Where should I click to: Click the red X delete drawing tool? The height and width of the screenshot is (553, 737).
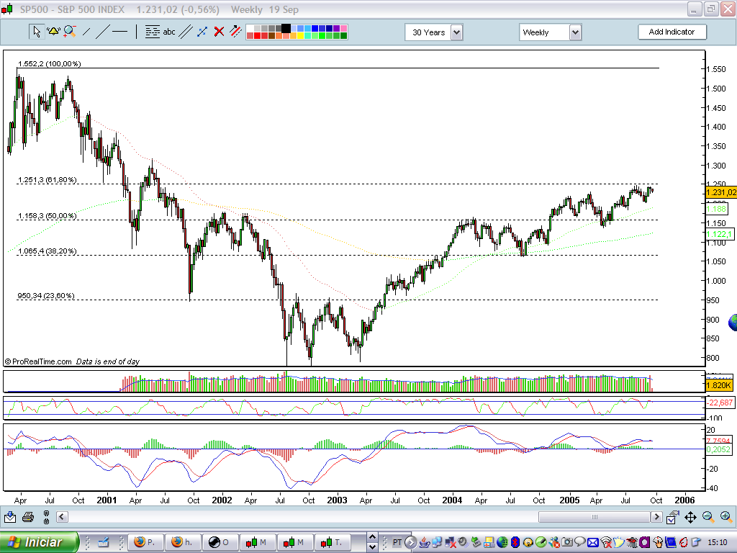217,32
